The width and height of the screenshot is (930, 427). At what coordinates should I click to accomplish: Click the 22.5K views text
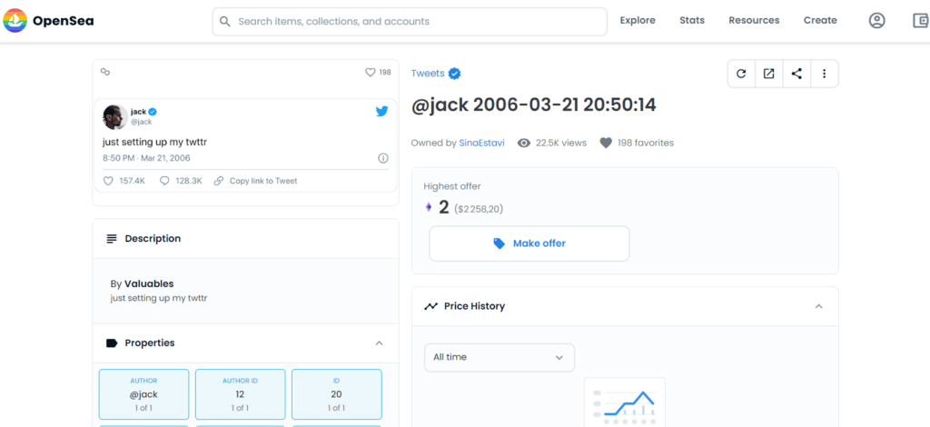561,143
